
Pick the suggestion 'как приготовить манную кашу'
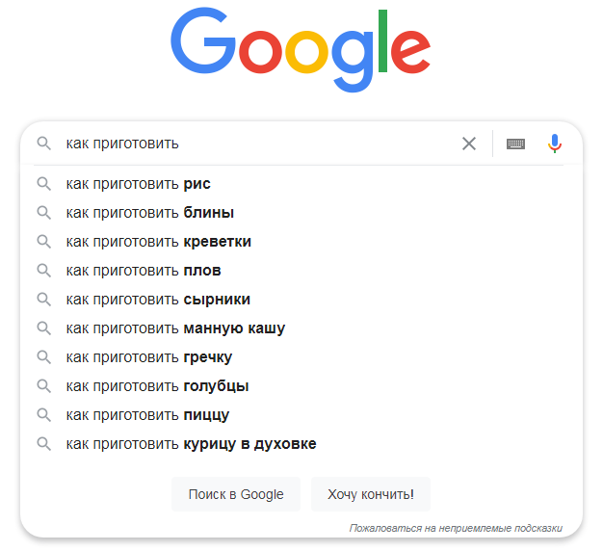301,328
